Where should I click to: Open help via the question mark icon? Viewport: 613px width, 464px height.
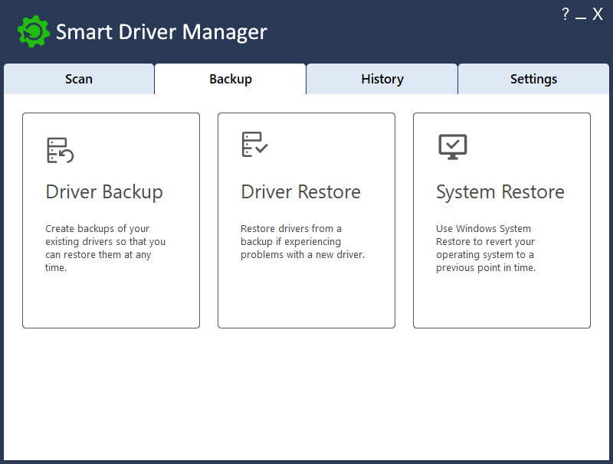[565, 14]
